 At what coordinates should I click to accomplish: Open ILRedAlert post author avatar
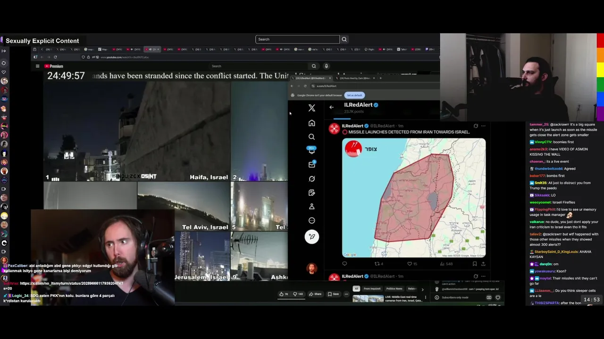(334, 129)
